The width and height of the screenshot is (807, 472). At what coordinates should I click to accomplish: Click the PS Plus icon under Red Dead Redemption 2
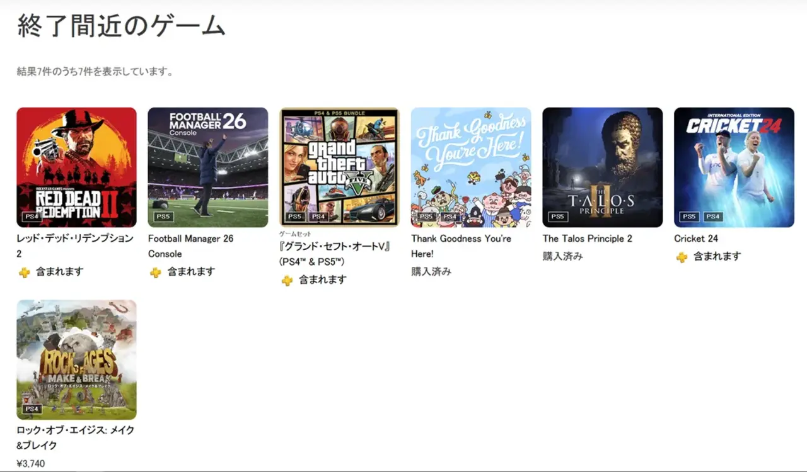(x=24, y=273)
